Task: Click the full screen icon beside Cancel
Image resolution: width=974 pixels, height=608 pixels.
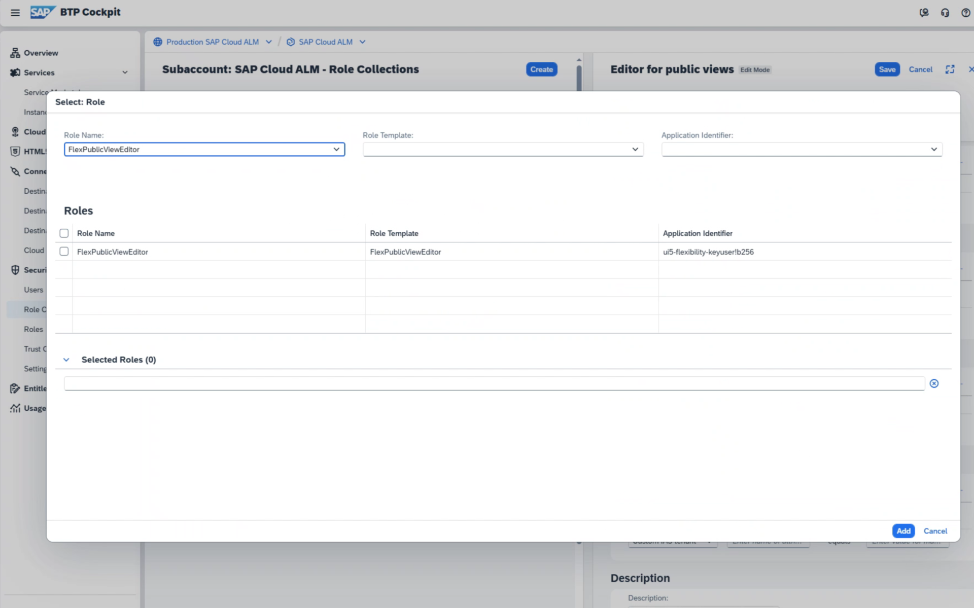Action: (x=950, y=69)
